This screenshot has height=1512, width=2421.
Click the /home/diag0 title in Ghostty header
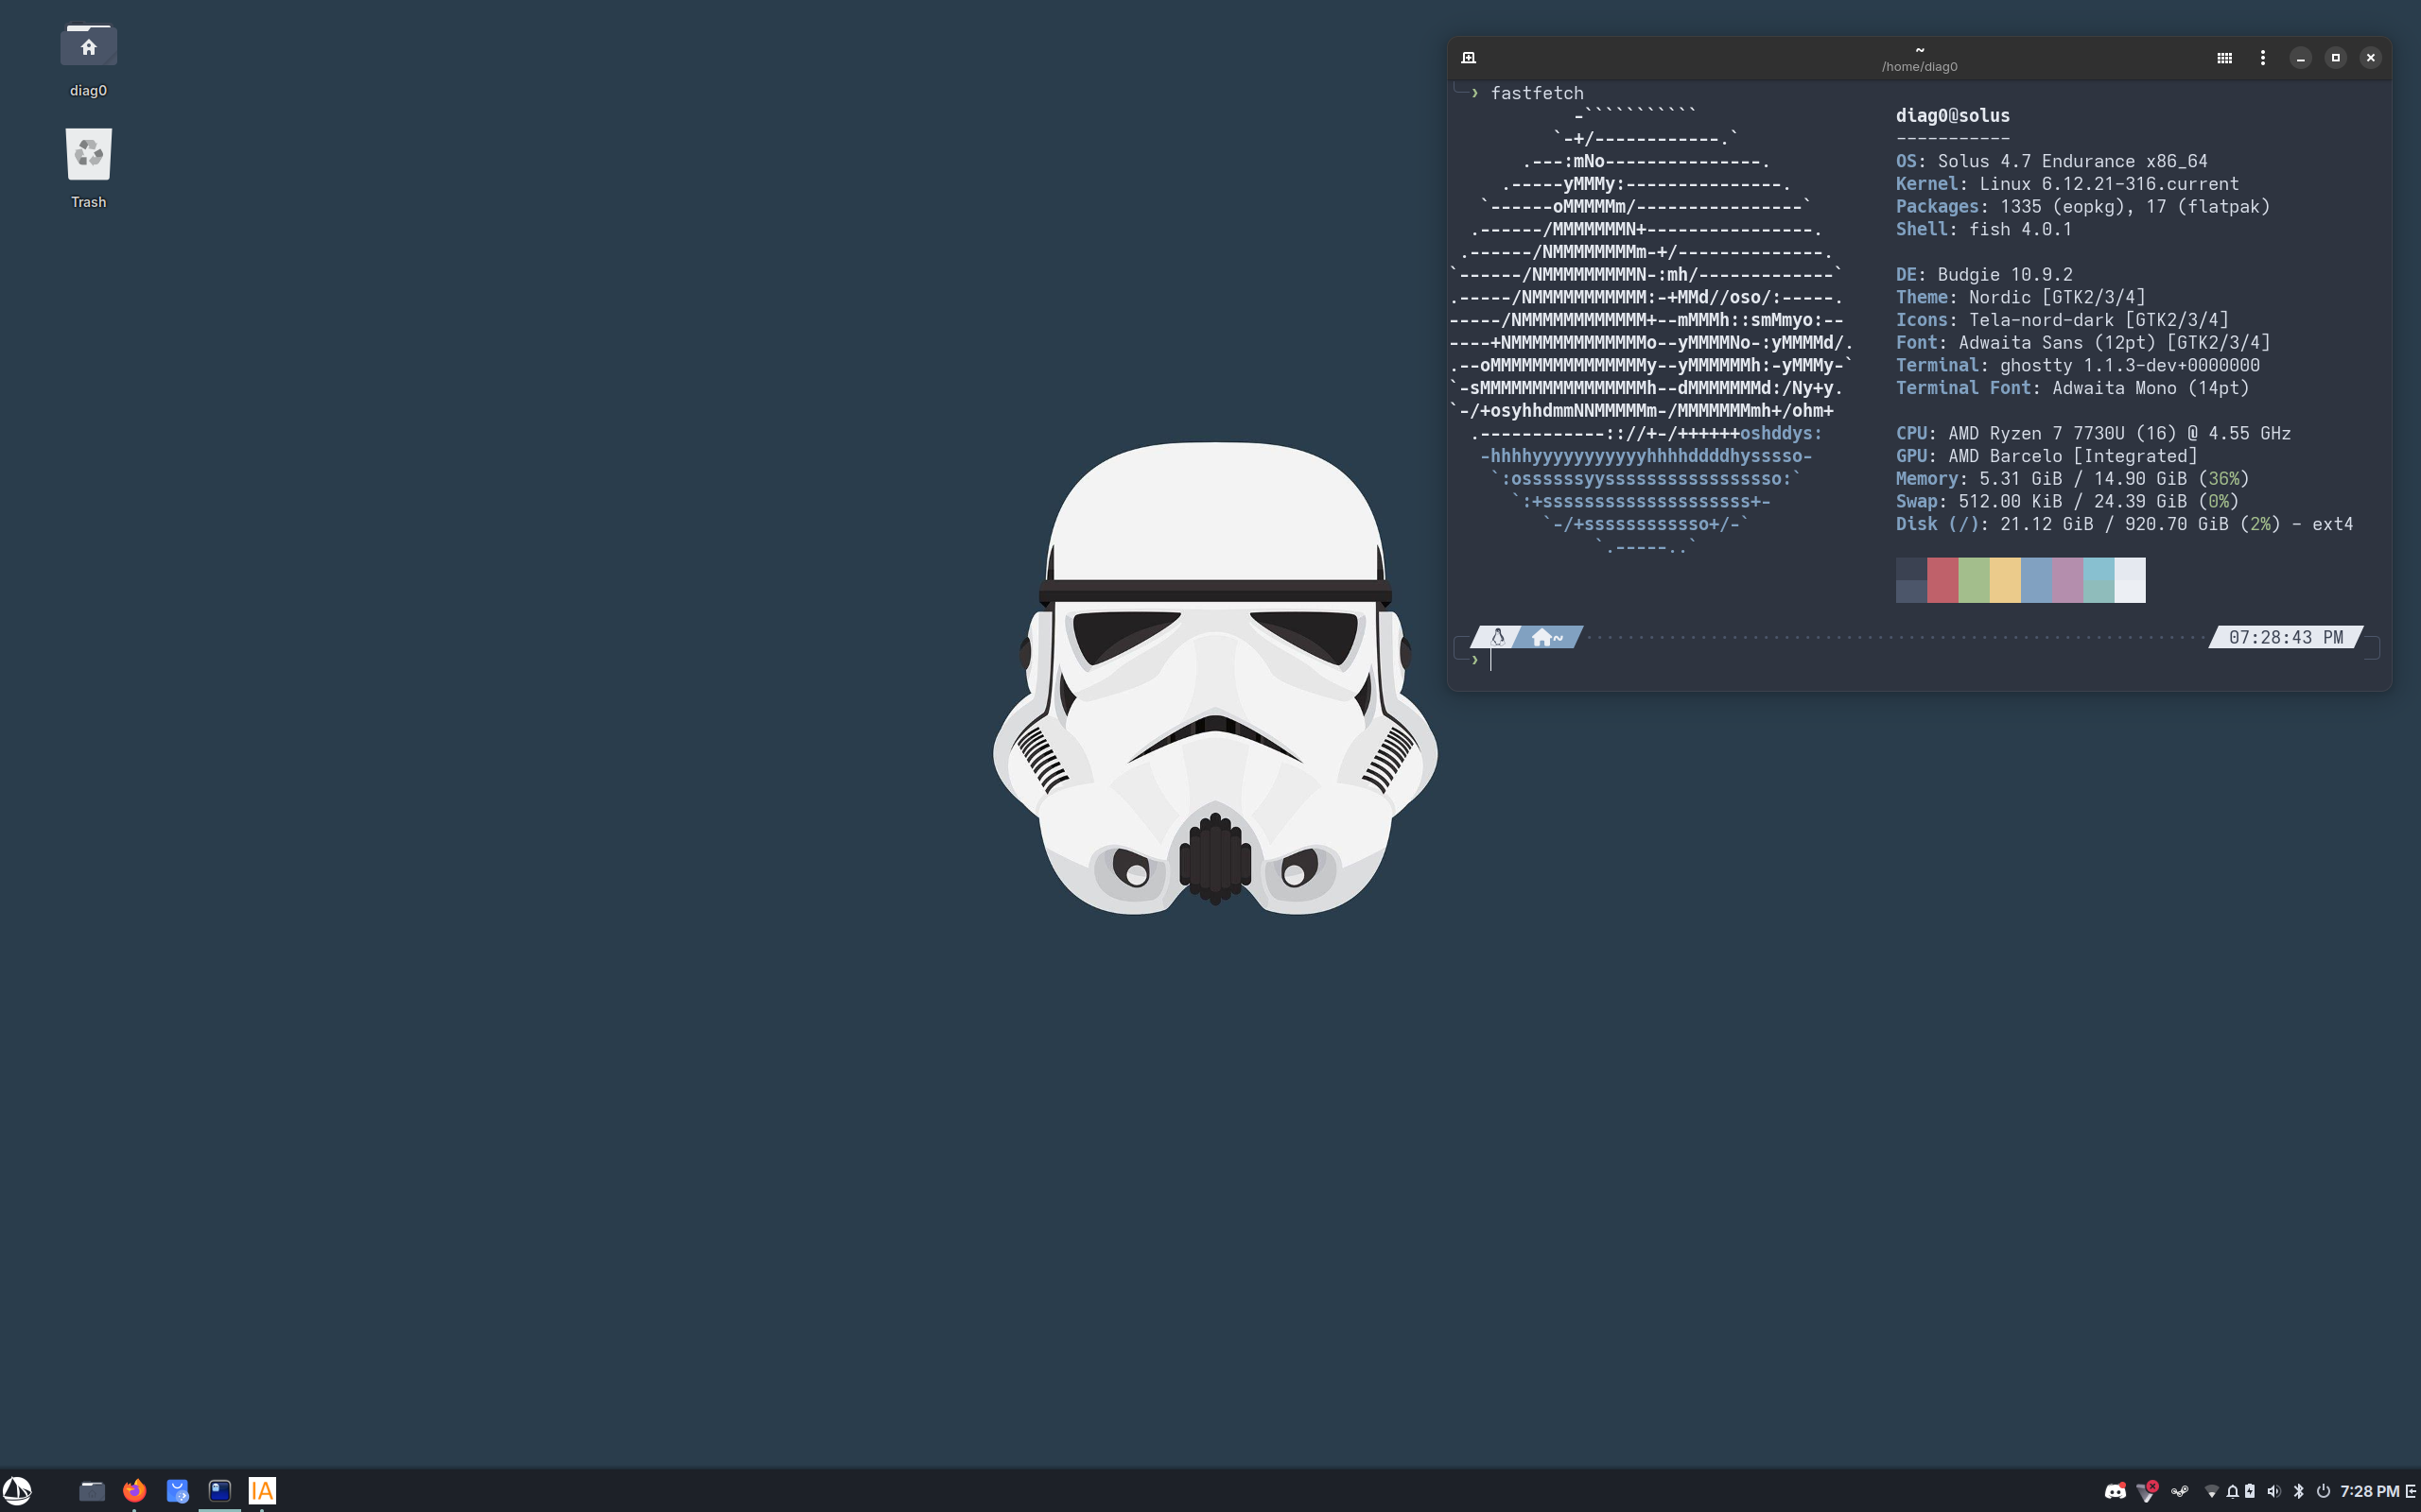(x=1920, y=66)
